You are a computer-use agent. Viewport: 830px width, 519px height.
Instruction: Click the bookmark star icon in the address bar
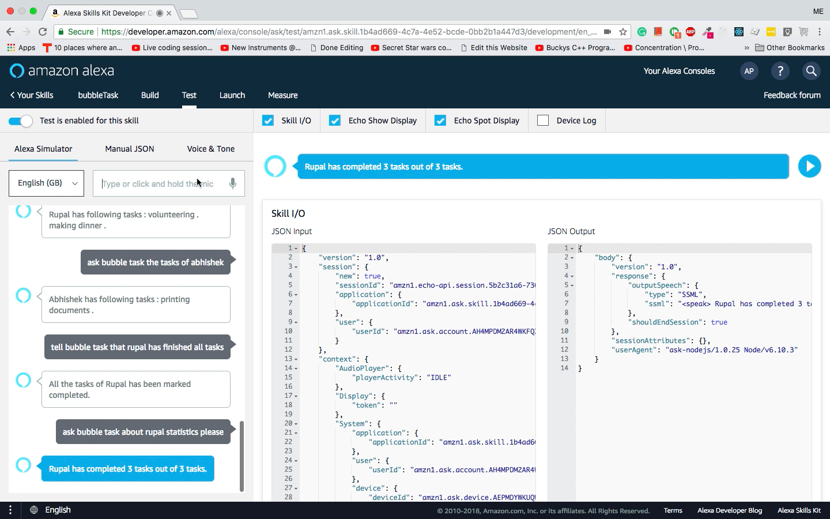pos(623,32)
